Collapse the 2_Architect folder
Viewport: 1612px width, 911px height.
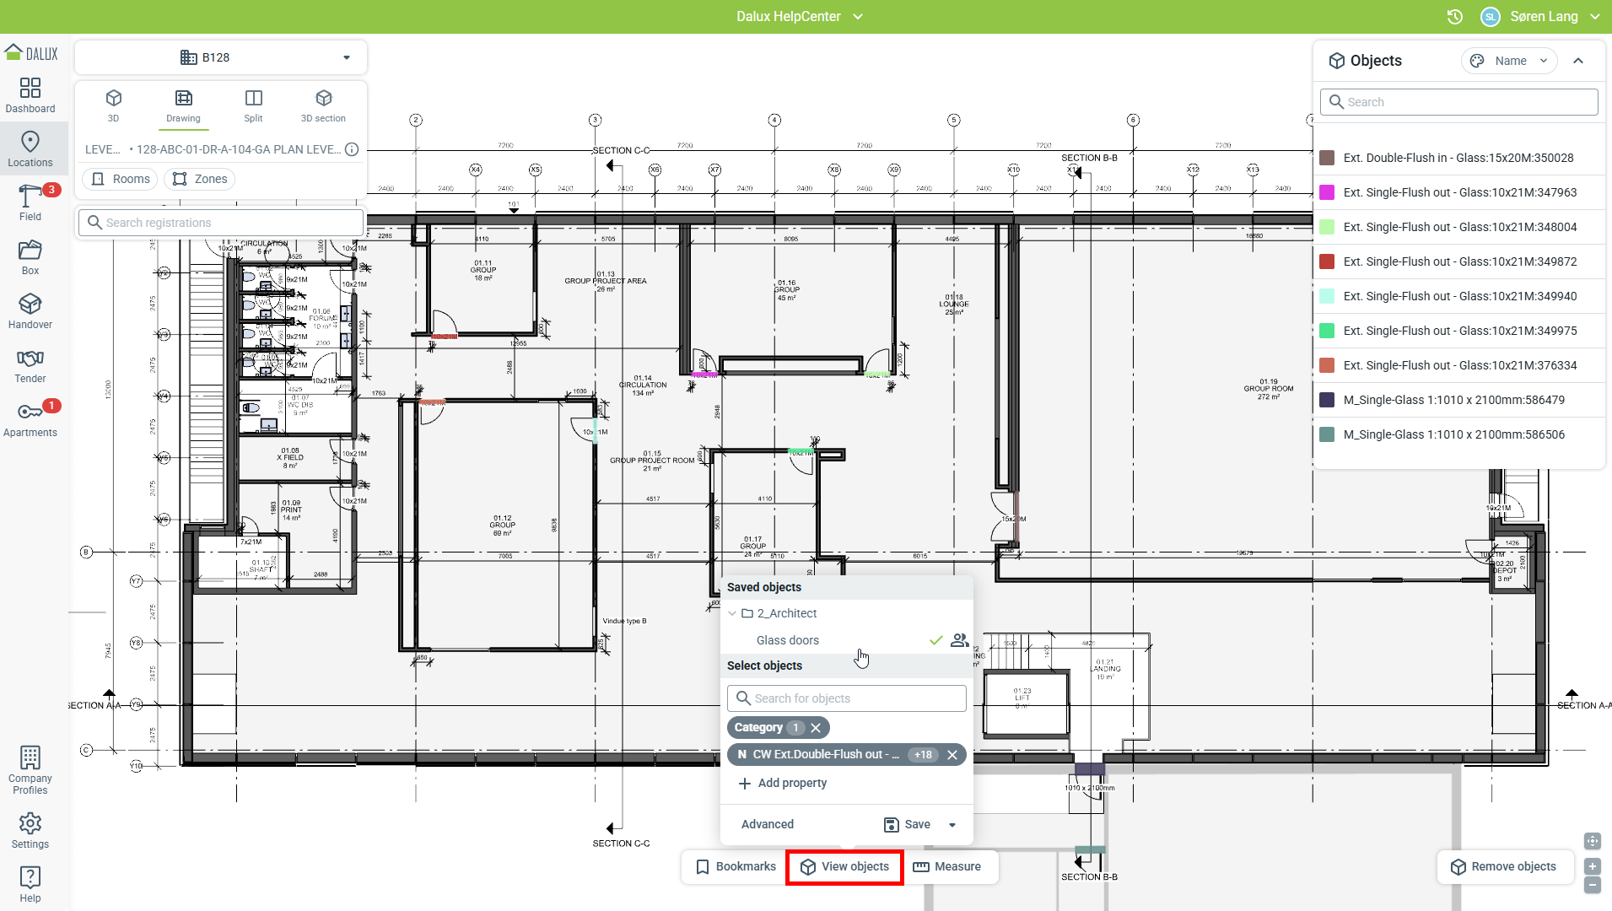point(732,613)
